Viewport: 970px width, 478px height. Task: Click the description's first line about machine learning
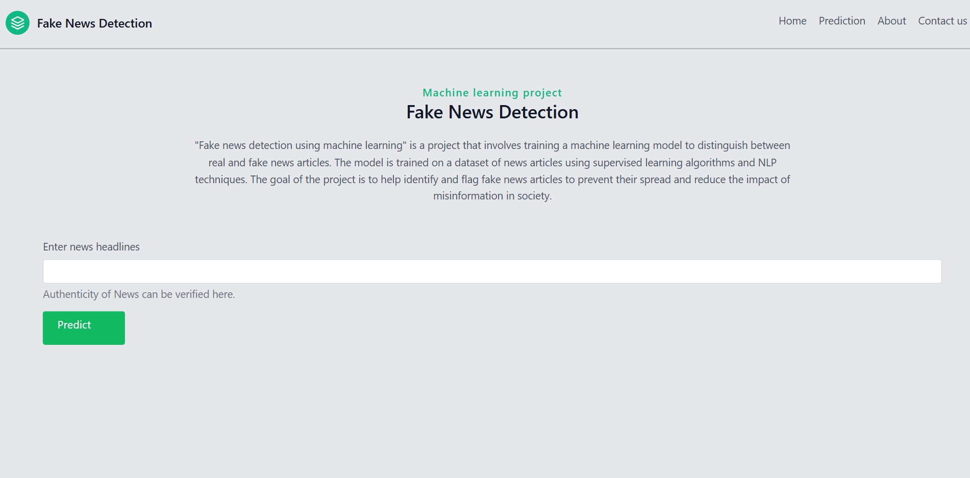[492, 145]
